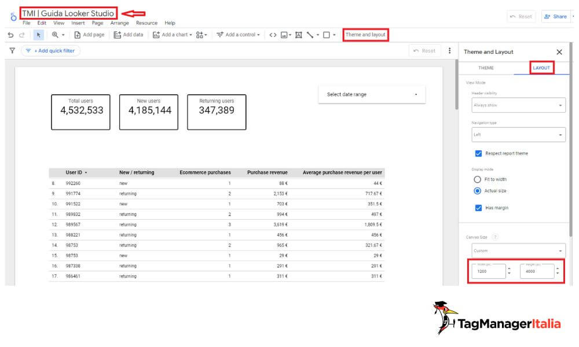Screen dimensions: 579x347
Task: Click Add data in toolbar
Action: [x=129, y=35]
